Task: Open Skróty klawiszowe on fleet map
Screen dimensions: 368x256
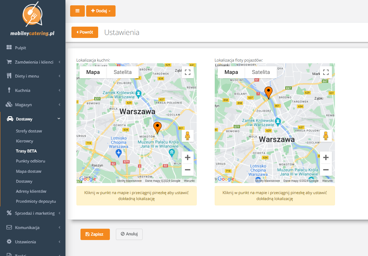Action: [267, 181]
